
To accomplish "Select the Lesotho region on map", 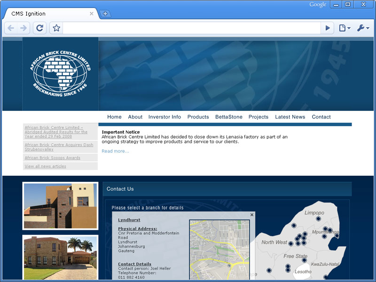I will coord(303,272).
